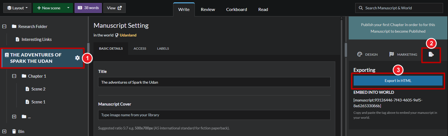This screenshot has width=448, height=136.
Task: Open the Labels tab
Action: (163, 49)
